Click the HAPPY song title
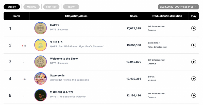 55,25
